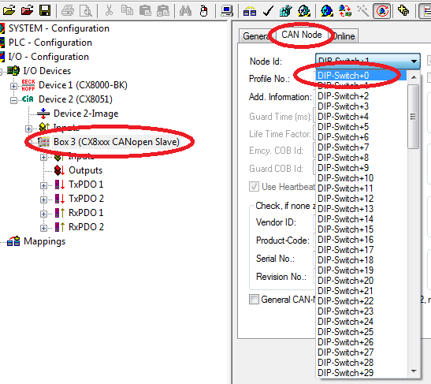Screen dimensions: 431x384
Task: Click the scissors cut icon
Action: coord(109,11)
